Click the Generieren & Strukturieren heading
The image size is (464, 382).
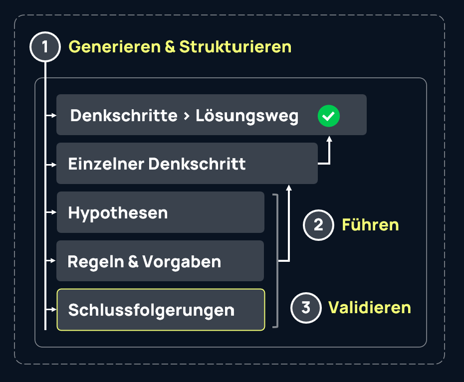tap(180, 47)
